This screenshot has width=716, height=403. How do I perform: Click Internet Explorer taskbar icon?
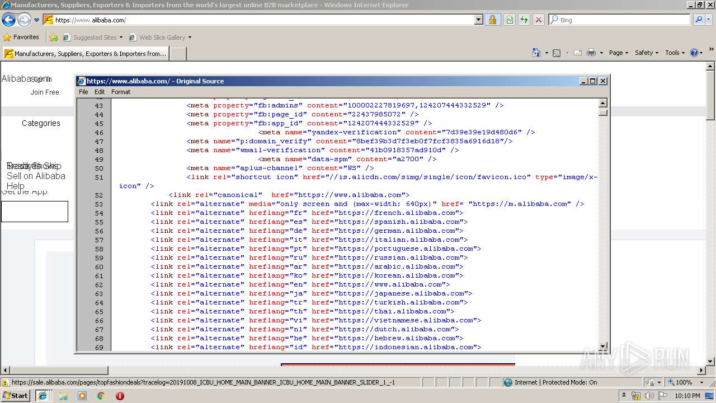pyautogui.click(x=43, y=396)
